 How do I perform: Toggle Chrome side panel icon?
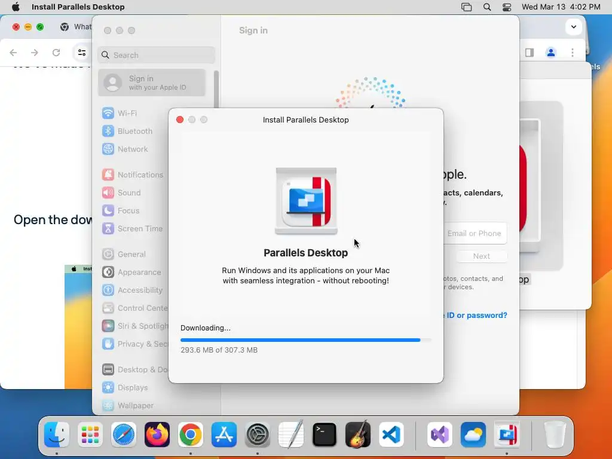coord(530,53)
